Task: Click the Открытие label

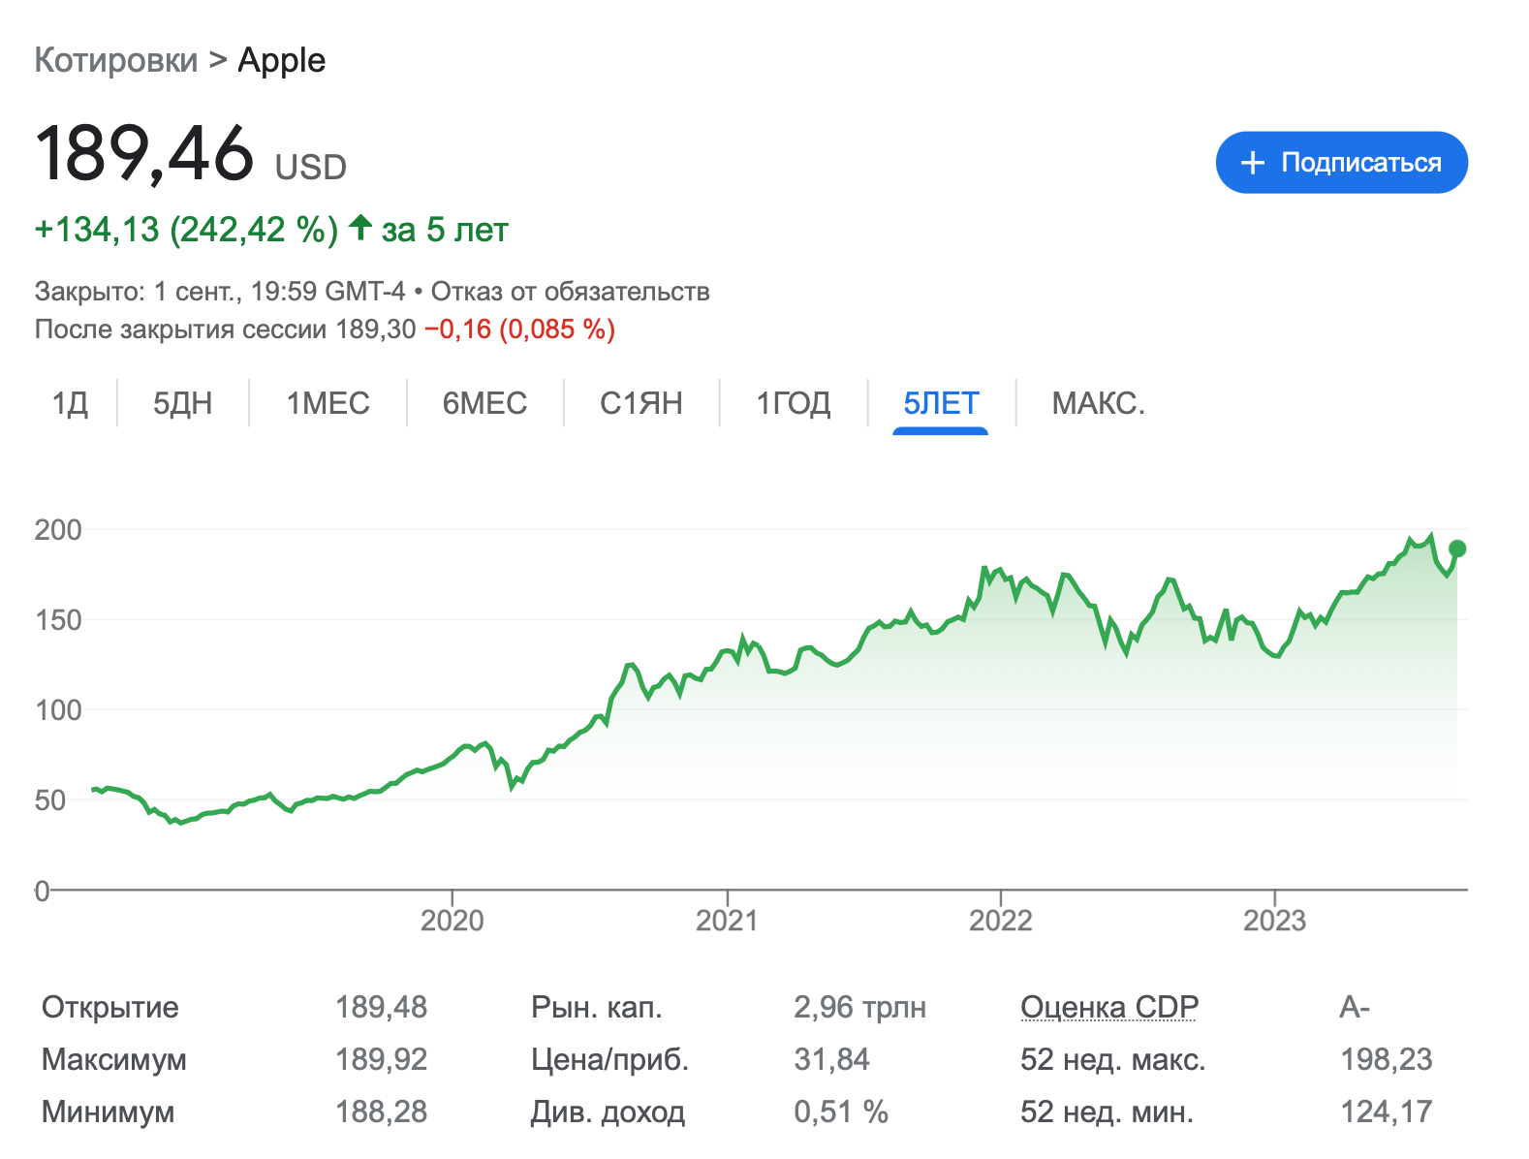Action: [110, 1007]
